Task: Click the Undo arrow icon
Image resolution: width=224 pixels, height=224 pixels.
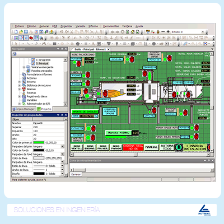Action: click(62, 32)
